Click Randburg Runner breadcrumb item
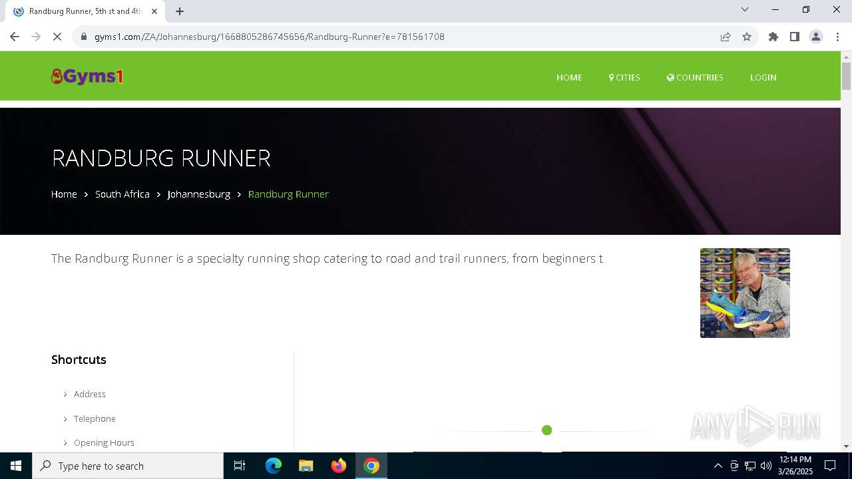This screenshot has width=852, height=479. 288,194
